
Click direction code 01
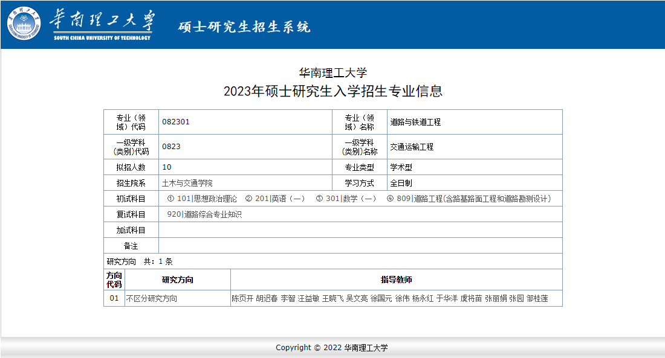(x=114, y=298)
